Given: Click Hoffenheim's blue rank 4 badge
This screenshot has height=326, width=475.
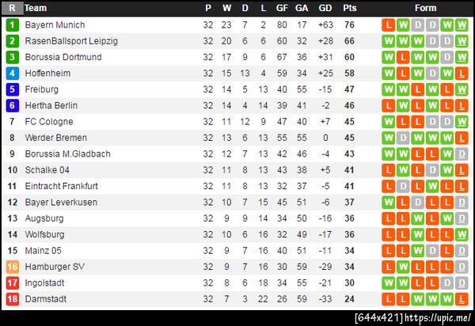Looking at the screenshot, I should point(12,73).
